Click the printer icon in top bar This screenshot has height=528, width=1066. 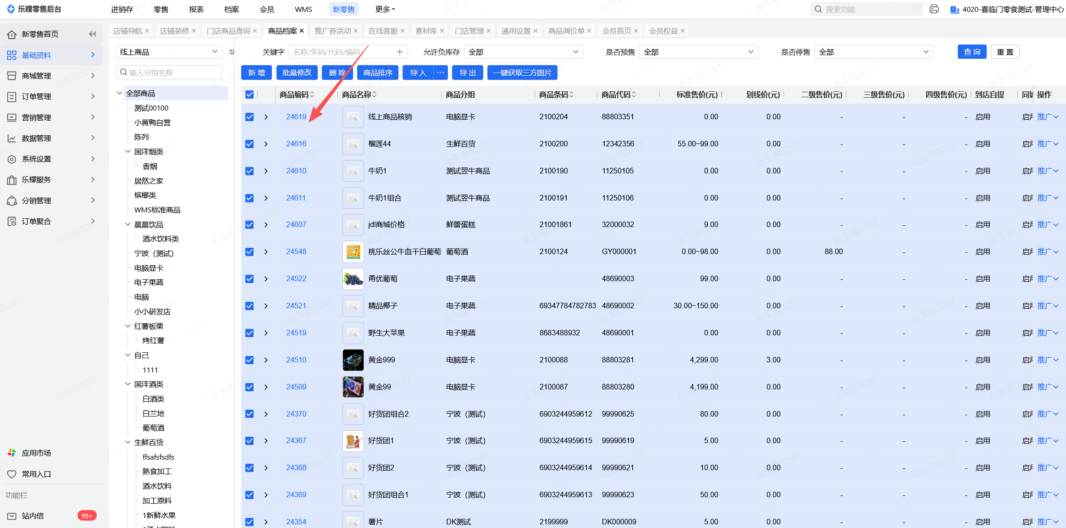point(934,9)
